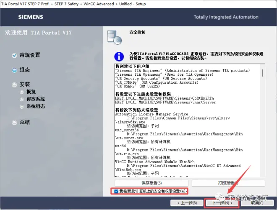Click the umc_ssrem64 firewall entry

pos(127,130)
